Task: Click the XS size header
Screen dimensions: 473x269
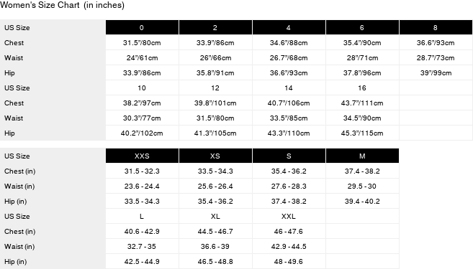Action: (215, 156)
